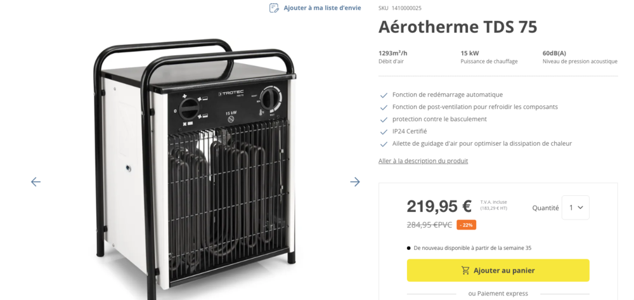Click checkmark beside 'Ailette de guidage d'air'
This screenshot has width=634, height=300.
[384, 144]
